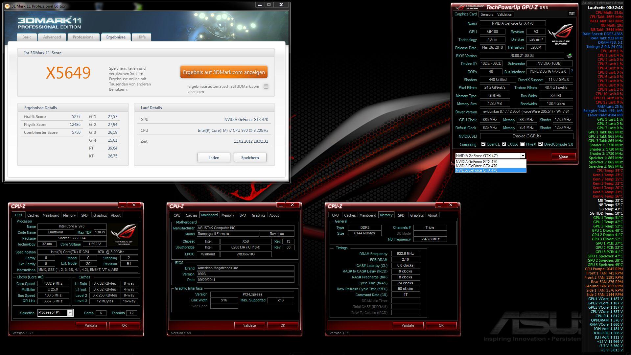
Task: Switch to the Basic tab in 3DMark
Action: pyautogui.click(x=27, y=37)
